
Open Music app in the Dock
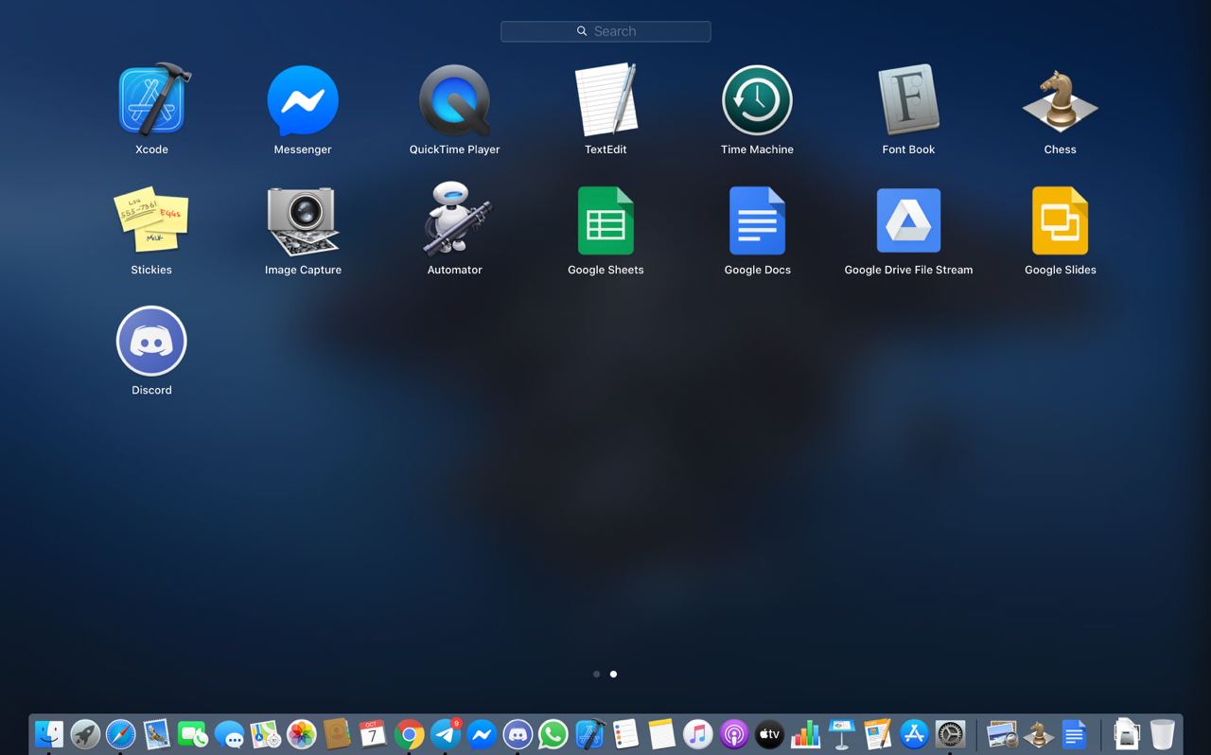pos(697,734)
